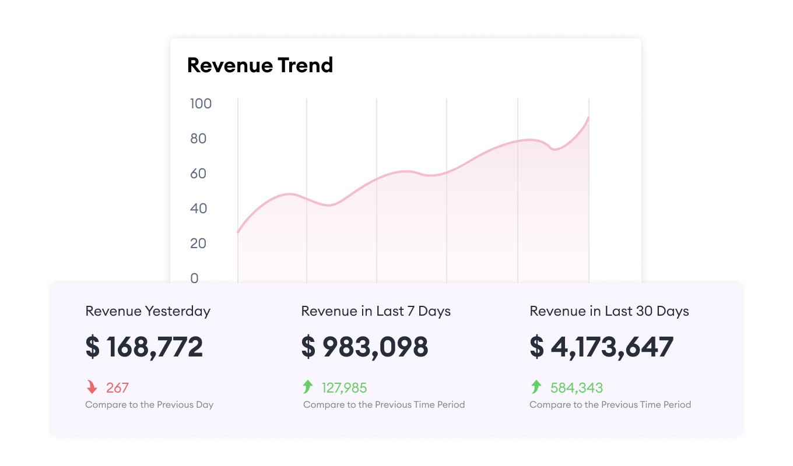793x466 pixels.
Task: Click the 100 label on the y-axis
Action: [201, 104]
